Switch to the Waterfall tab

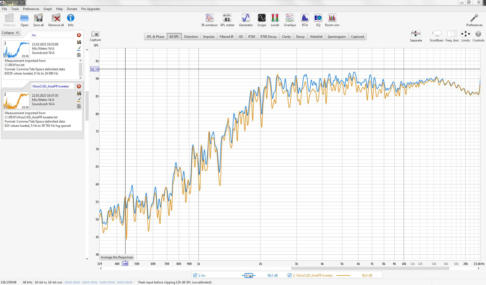[x=316, y=37]
